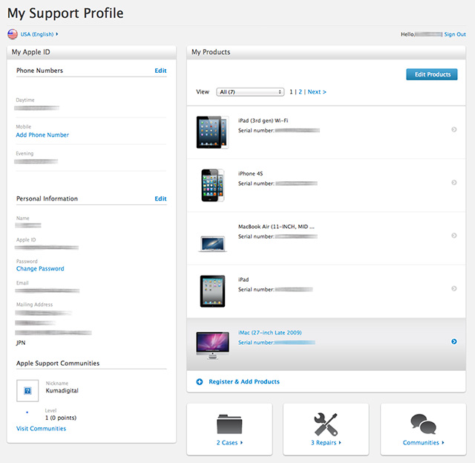Click the Repairs tools icon

326,424
